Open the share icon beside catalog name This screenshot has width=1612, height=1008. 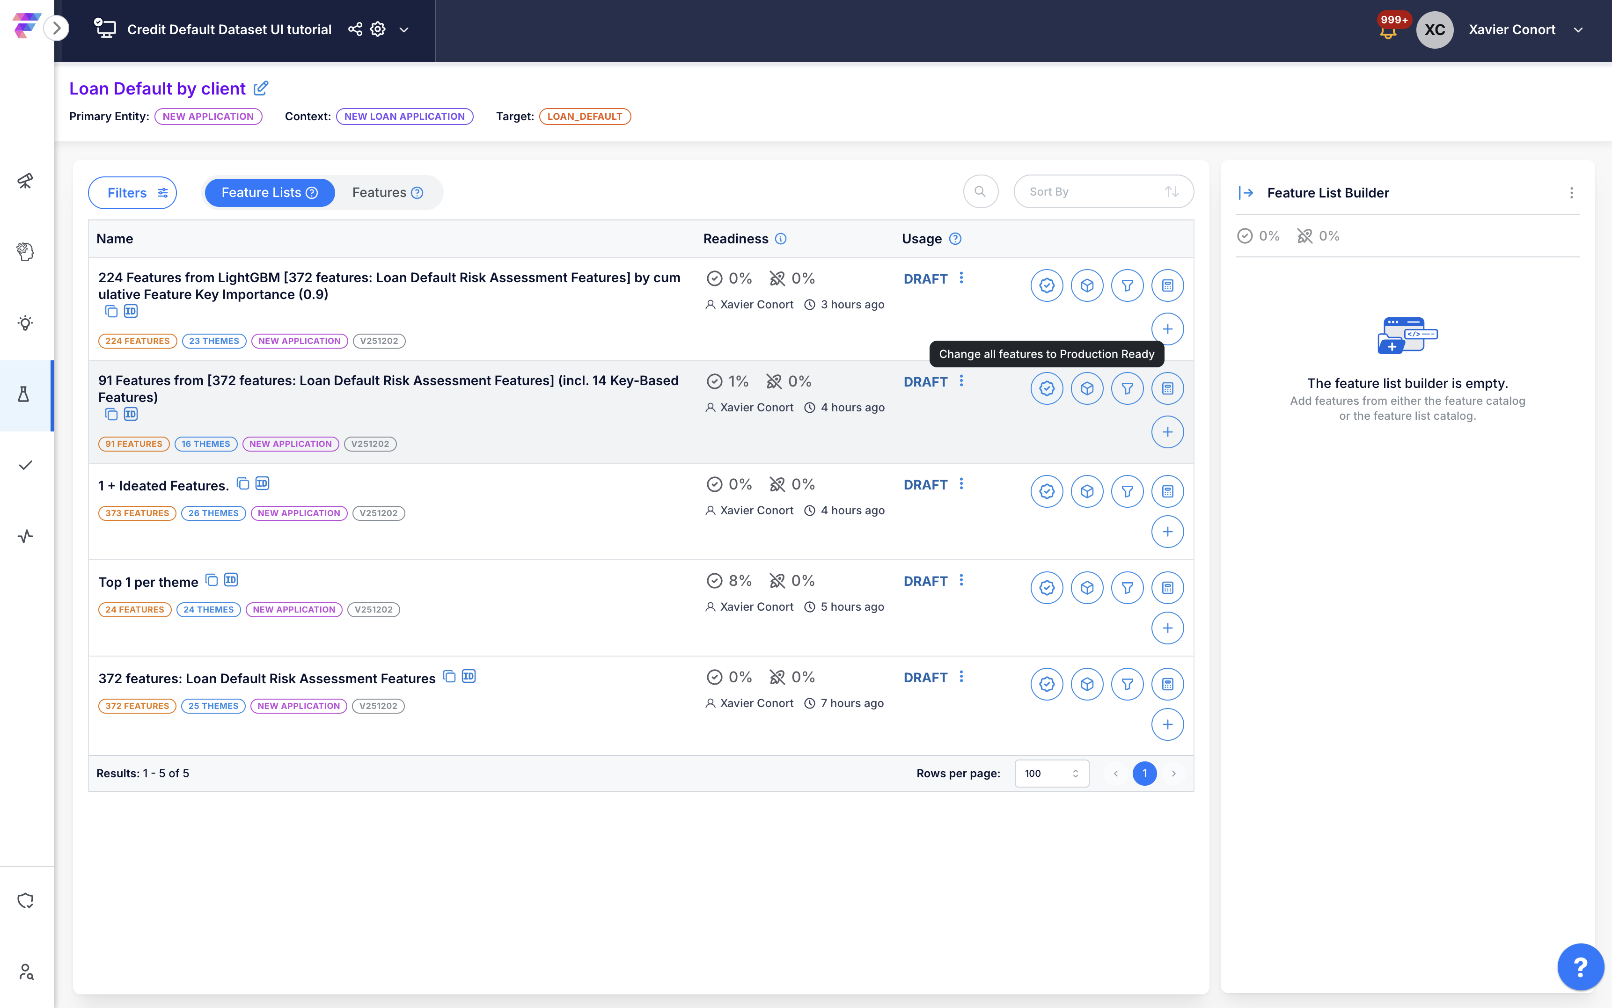point(355,29)
